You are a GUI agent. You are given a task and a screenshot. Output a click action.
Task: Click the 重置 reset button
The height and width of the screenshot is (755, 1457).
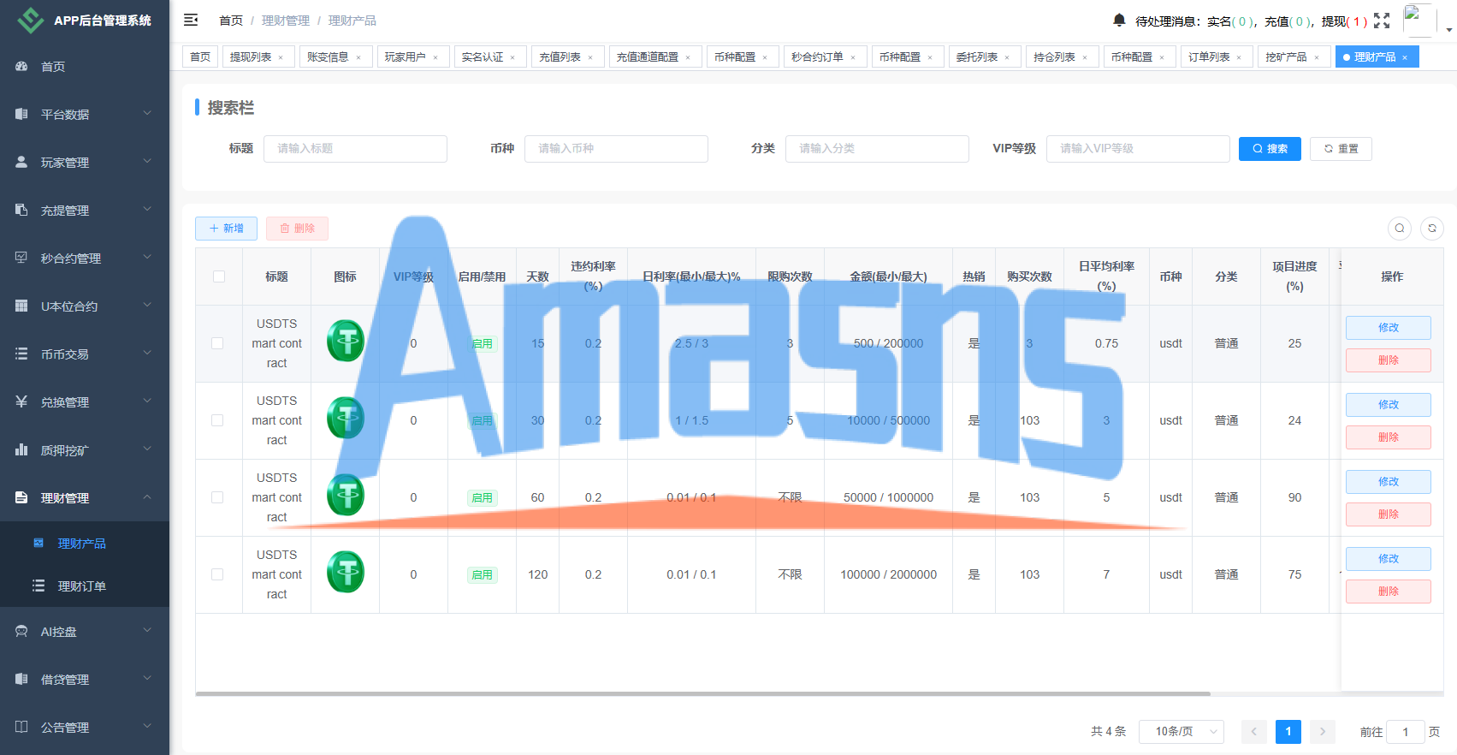click(x=1341, y=149)
